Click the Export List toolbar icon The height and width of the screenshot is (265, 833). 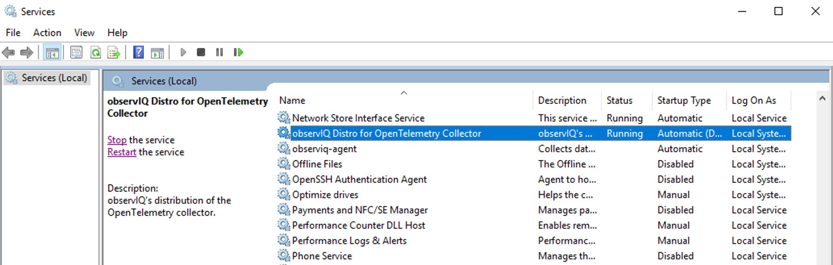click(114, 53)
